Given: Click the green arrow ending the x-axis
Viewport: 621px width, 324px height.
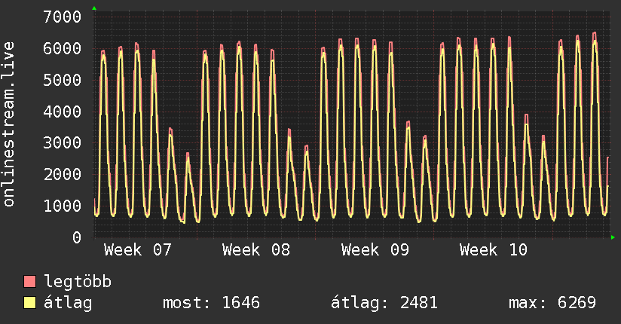Looking at the screenshot, I should [613, 237].
